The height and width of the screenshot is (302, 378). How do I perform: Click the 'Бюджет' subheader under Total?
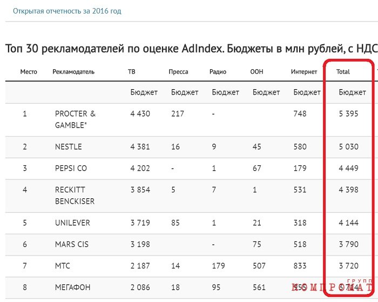coord(352,92)
